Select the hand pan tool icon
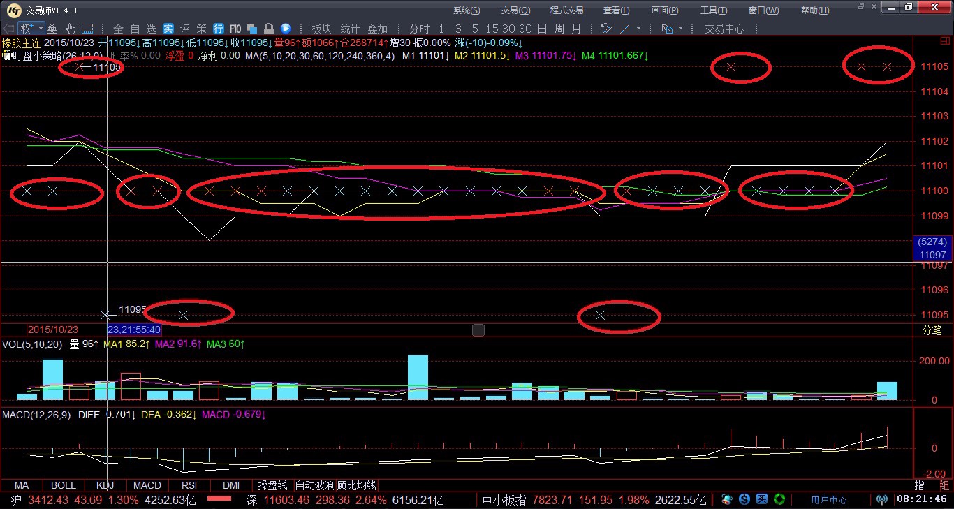This screenshot has height=509, width=954. pos(71,29)
